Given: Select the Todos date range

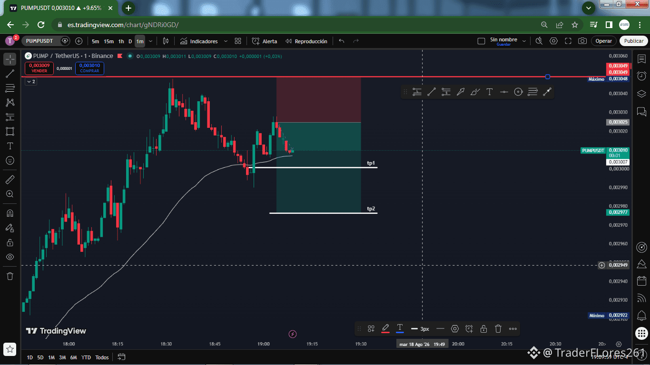Looking at the screenshot, I should [102, 357].
